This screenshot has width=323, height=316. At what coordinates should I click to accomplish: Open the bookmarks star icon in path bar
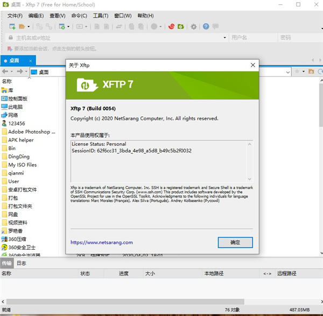pos(297,72)
